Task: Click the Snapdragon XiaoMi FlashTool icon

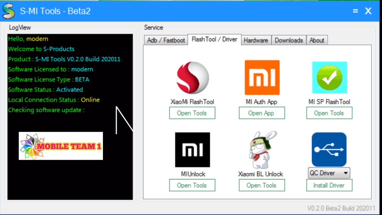Action: pos(192,77)
